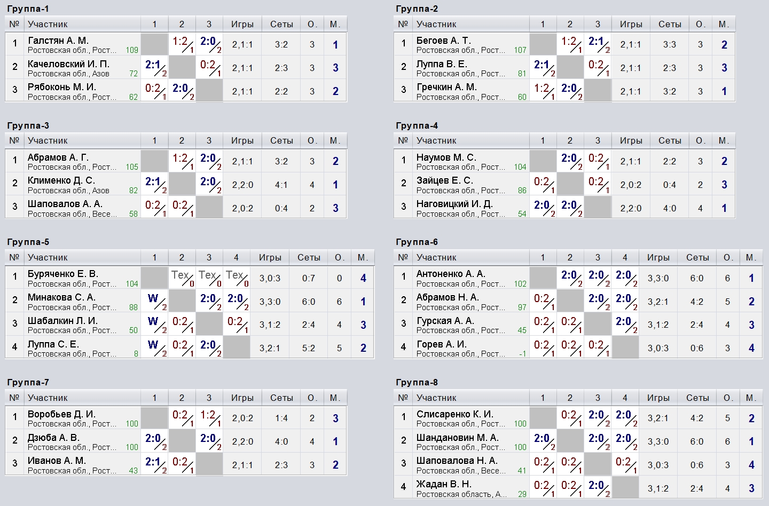Click the 'Участник' header in Группа-5
769x506 pixels.
48,258
